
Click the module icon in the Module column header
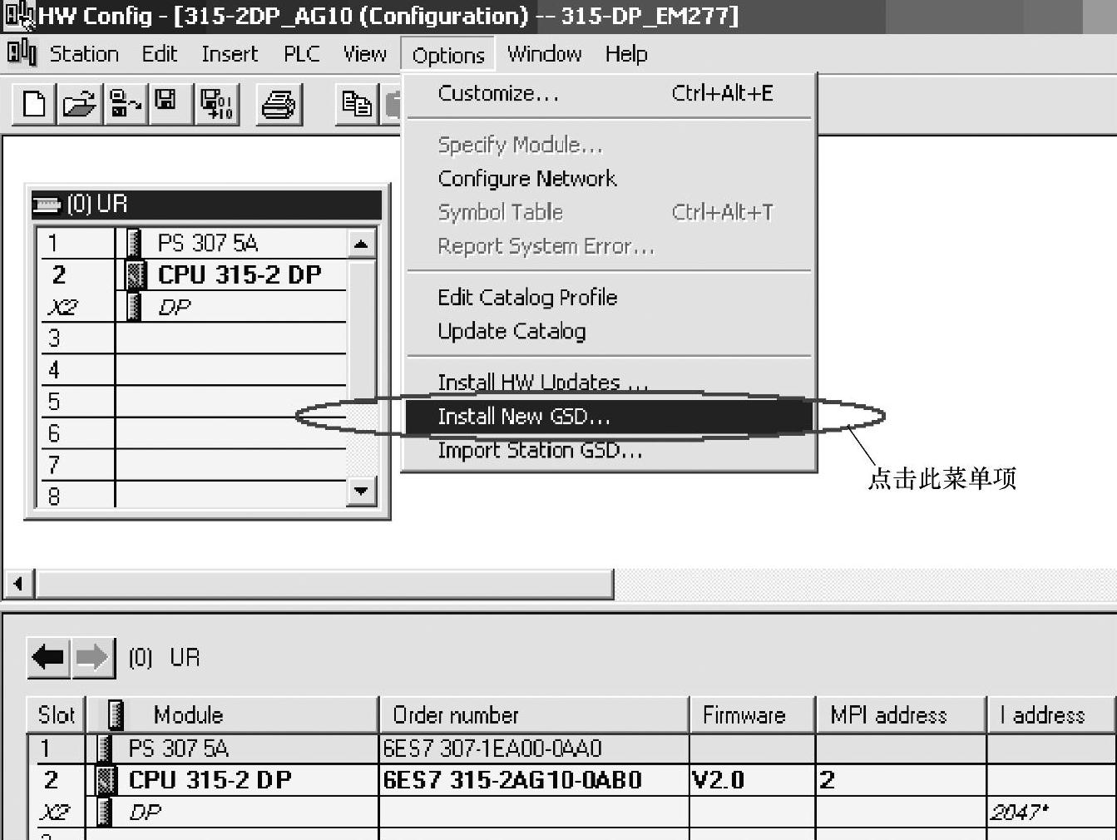click(116, 715)
